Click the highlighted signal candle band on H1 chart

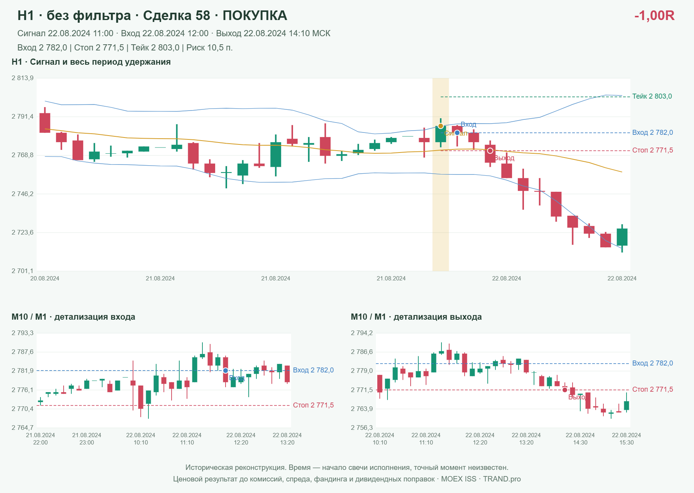pos(440,174)
